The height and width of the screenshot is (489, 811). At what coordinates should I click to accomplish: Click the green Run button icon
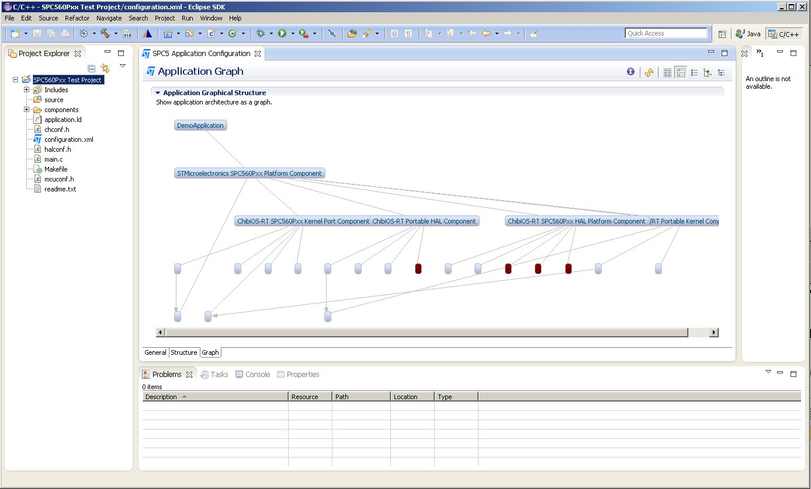pos(282,34)
